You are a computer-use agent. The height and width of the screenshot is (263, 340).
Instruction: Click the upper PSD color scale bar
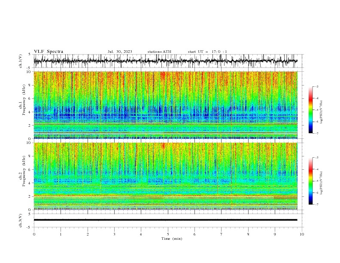tap(310, 110)
